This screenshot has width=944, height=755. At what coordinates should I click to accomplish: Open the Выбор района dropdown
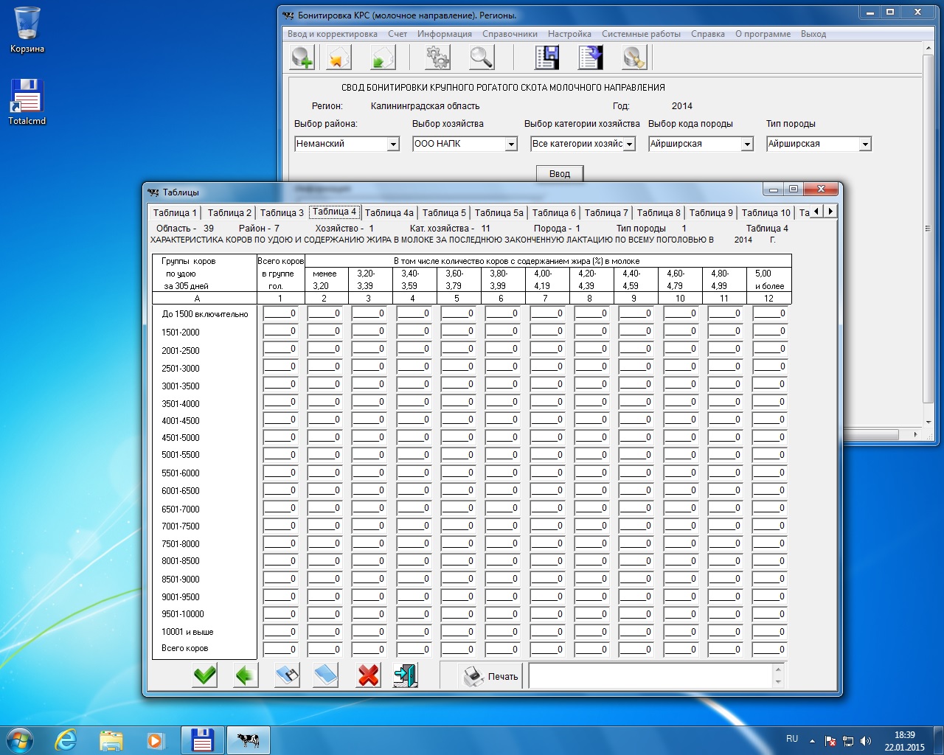(x=393, y=144)
